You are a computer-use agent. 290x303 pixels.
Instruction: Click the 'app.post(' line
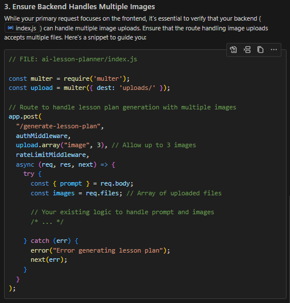25,117
